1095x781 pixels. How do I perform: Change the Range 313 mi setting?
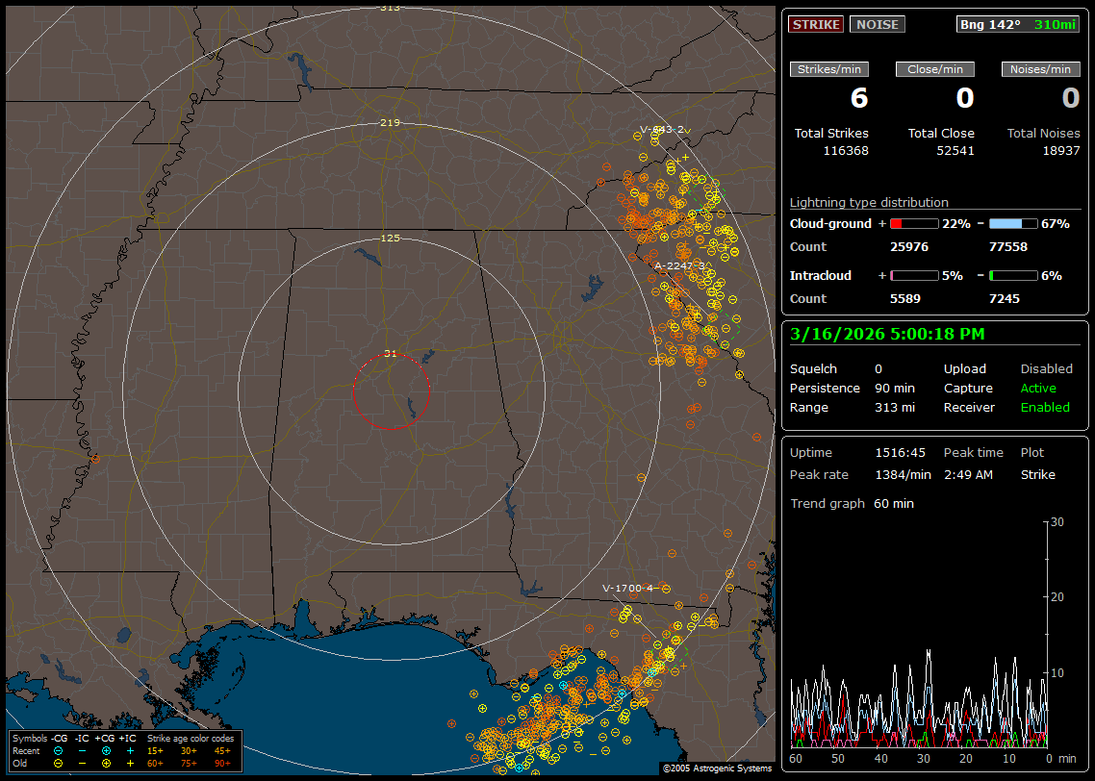click(x=894, y=407)
